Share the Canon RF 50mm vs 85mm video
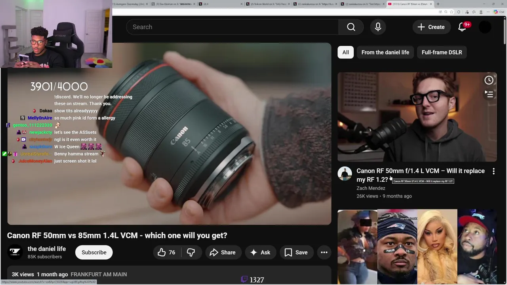Image resolution: width=507 pixels, height=285 pixels. point(223,253)
